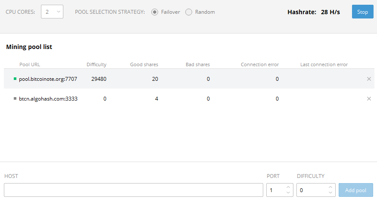The height and width of the screenshot is (199, 377).
Task: Decrease the port number with down arrow
Action: pos(288,193)
